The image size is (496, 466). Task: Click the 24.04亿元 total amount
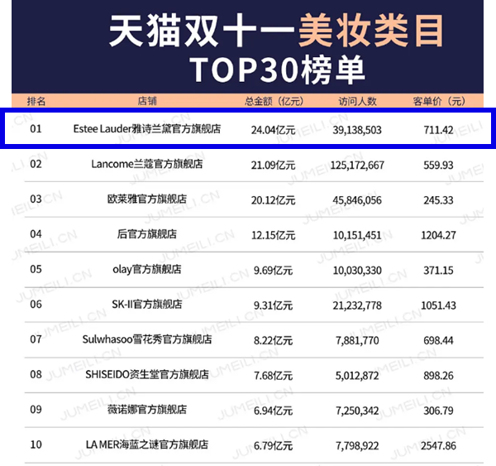pos(274,130)
